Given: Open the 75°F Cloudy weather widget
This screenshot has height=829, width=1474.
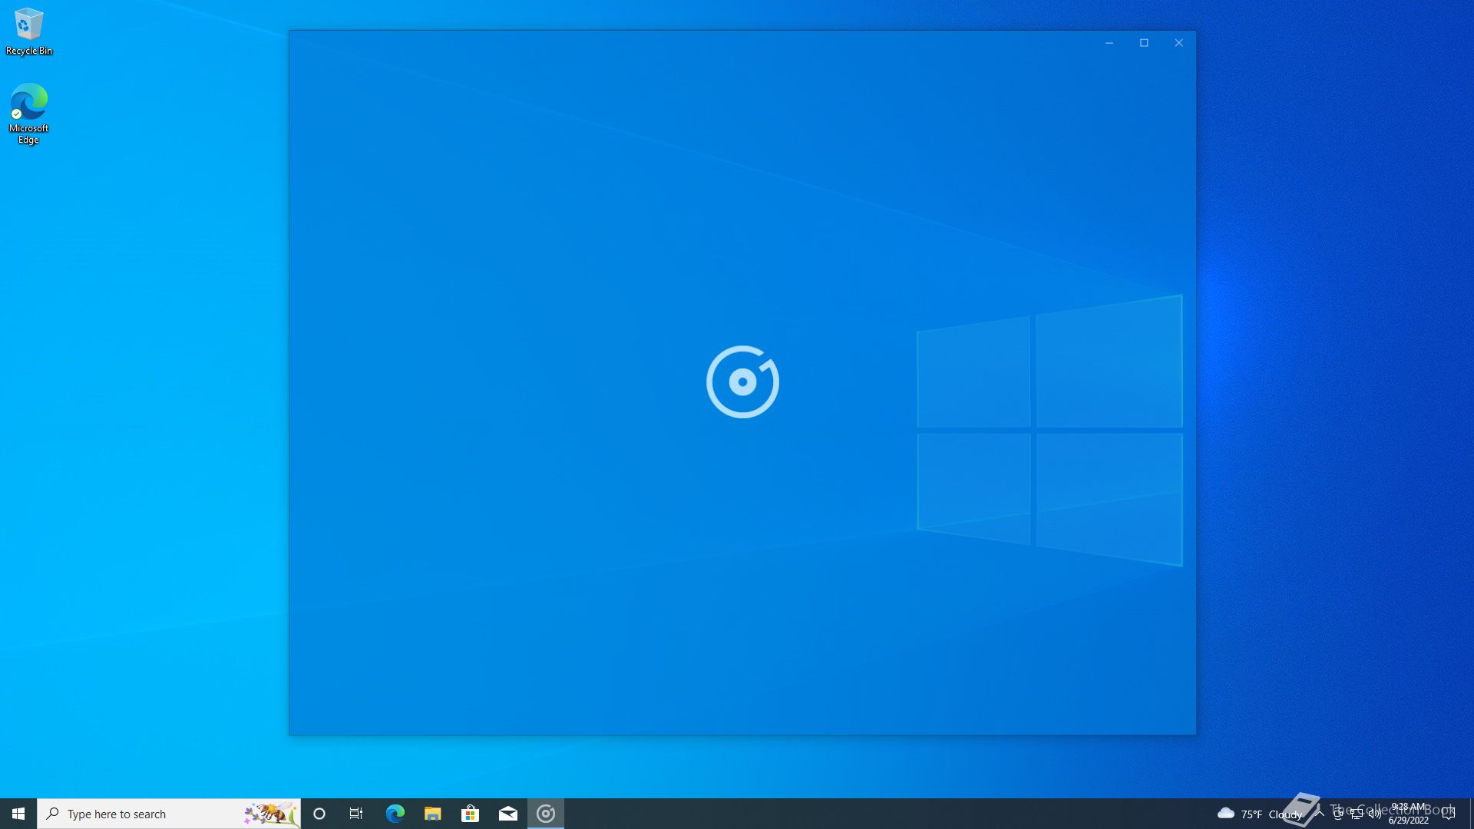Looking at the screenshot, I should [1259, 814].
